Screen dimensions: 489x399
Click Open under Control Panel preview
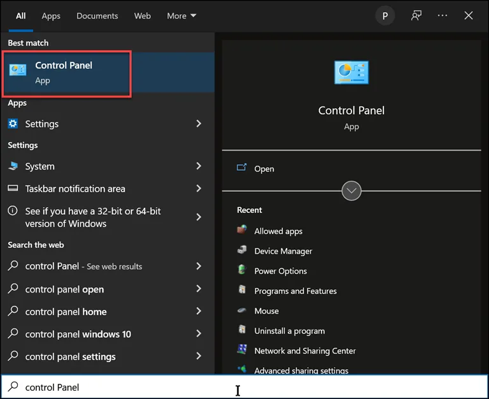pyautogui.click(x=264, y=169)
